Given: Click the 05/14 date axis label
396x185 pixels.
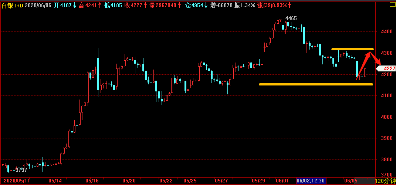Looking at the screenshot, I should click(55, 181).
